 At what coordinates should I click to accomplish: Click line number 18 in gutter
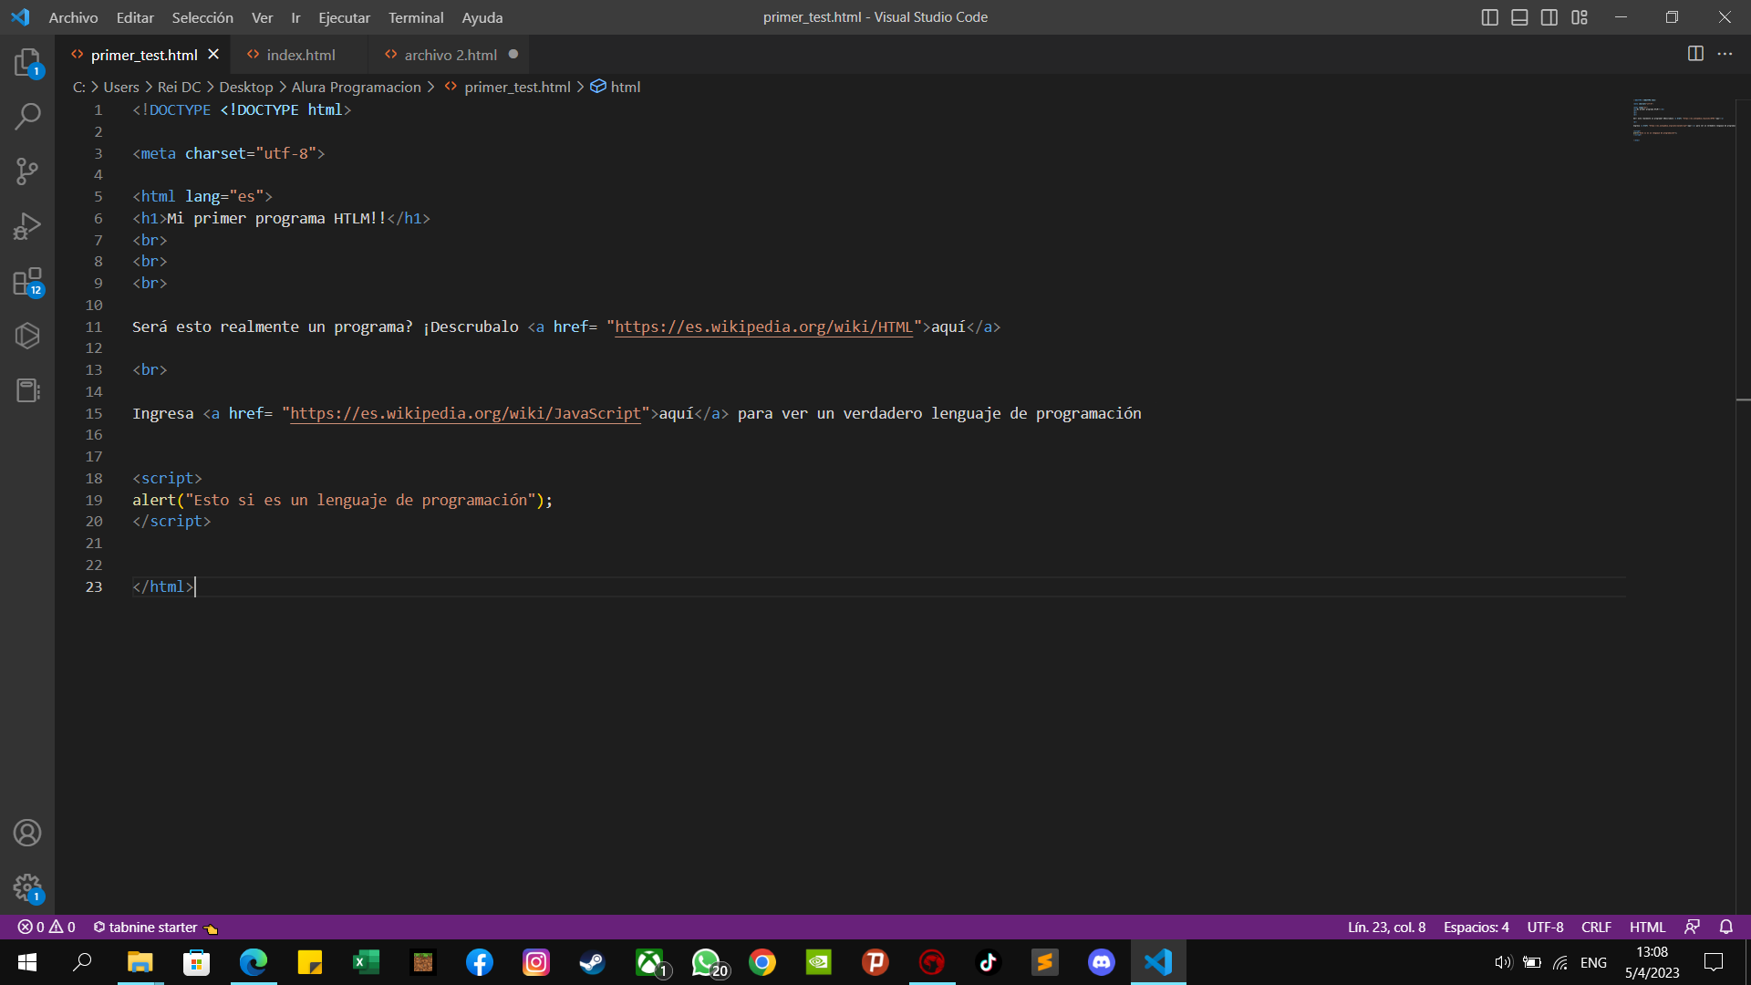click(94, 478)
